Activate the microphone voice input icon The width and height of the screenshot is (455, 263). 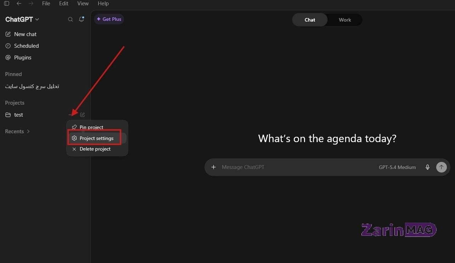pos(427,167)
